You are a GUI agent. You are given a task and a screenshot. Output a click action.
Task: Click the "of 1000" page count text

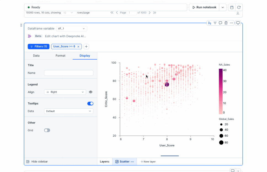pos(142,13)
